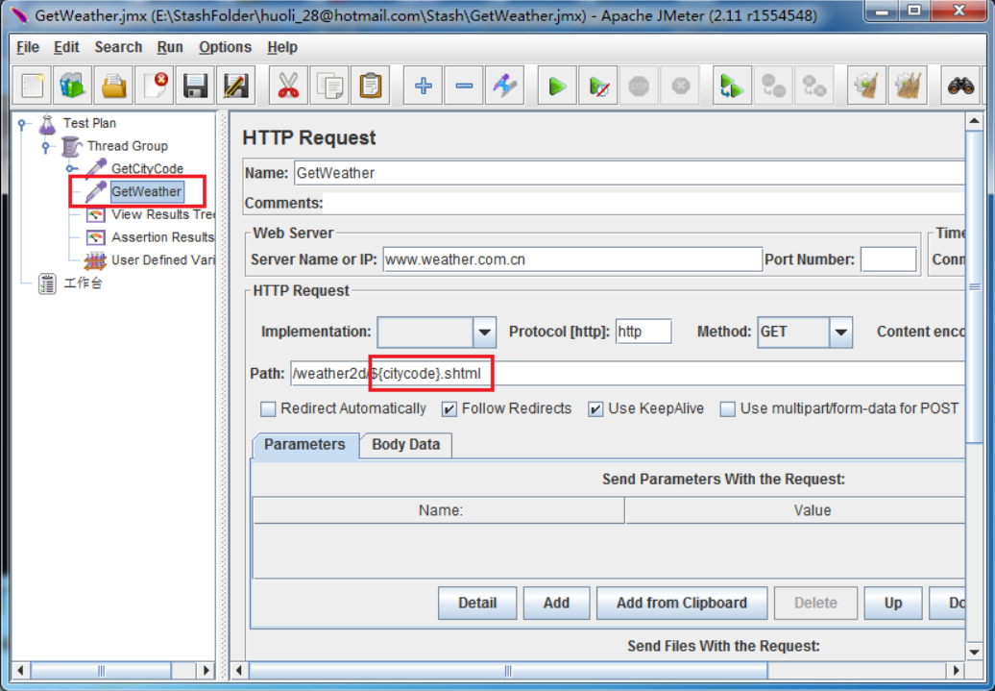The image size is (995, 691).
Task: Enable the Redirect Automatically checkbox
Action: pyautogui.click(x=269, y=409)
